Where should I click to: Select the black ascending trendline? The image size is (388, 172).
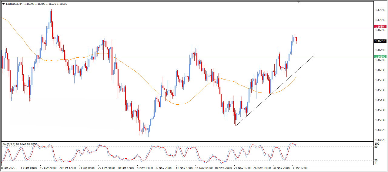pyautogui.click(x=273, y=91)
